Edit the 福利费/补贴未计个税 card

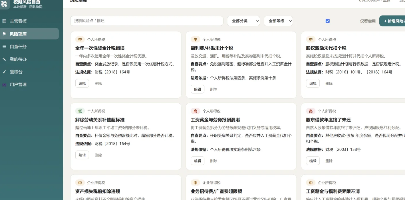pyautogui.click(x=198, y=89)
